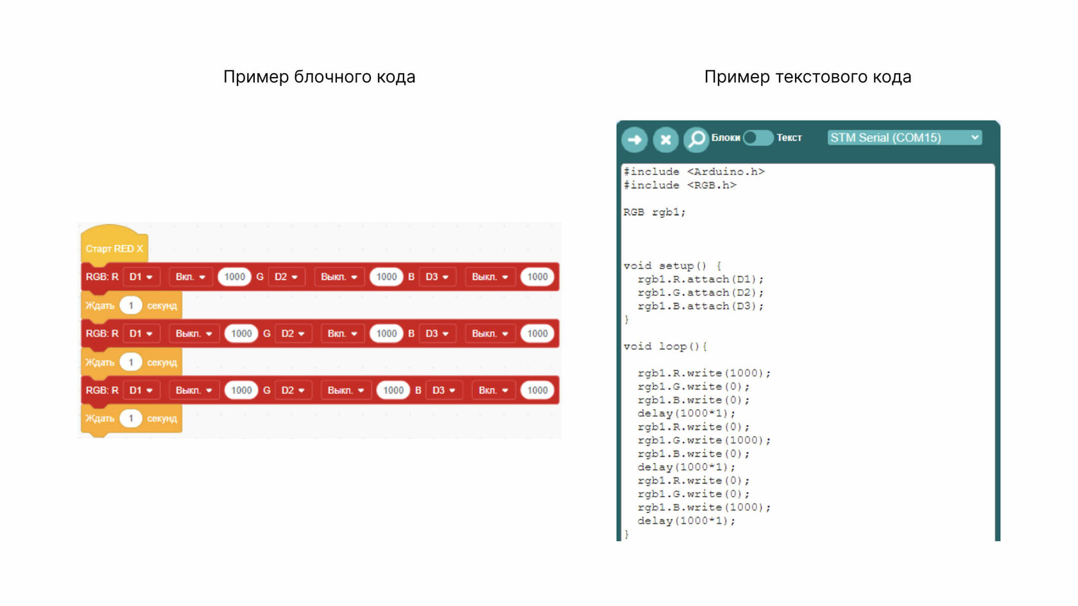Click the R value 1000 field in top RGB block
Viewport: 1078px width, 606px height.
tap(235, 276)
